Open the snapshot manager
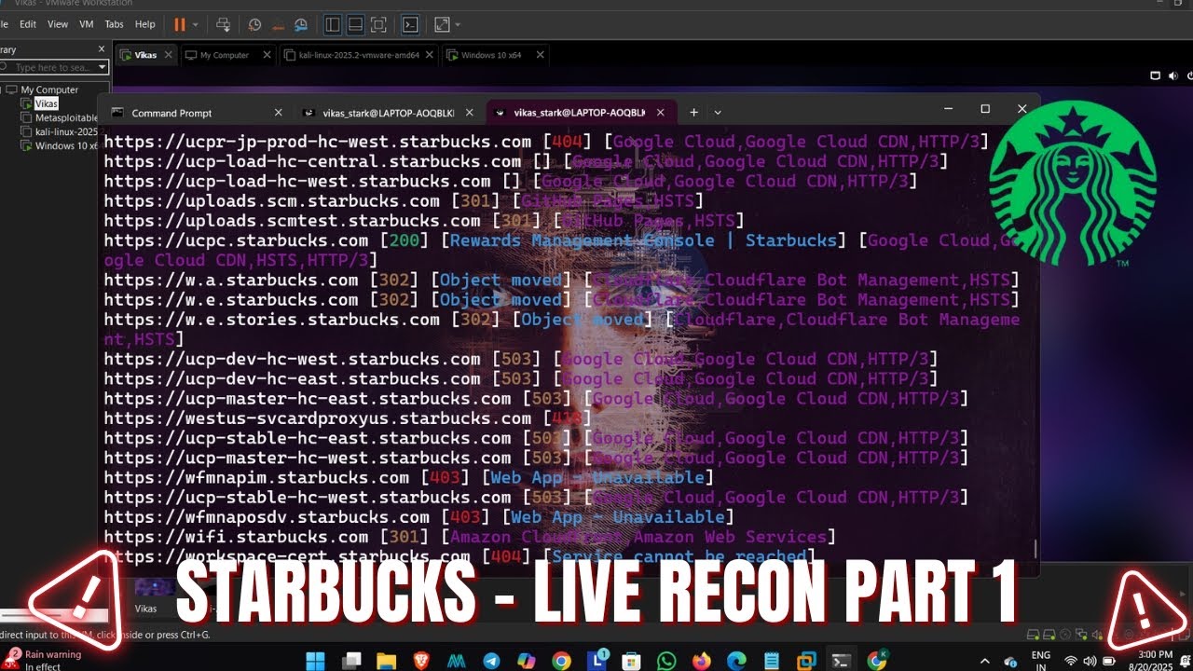 (x=300, y=25)
